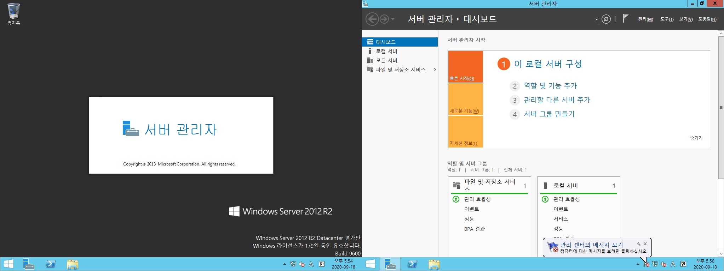Dismiss the Action Center notification balloon
724x271 pixels.
[x=645, y=244]
